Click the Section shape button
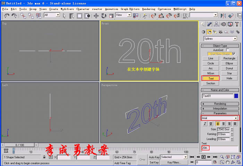This screenshot has height=166, width=243. (x=211, y=83)
